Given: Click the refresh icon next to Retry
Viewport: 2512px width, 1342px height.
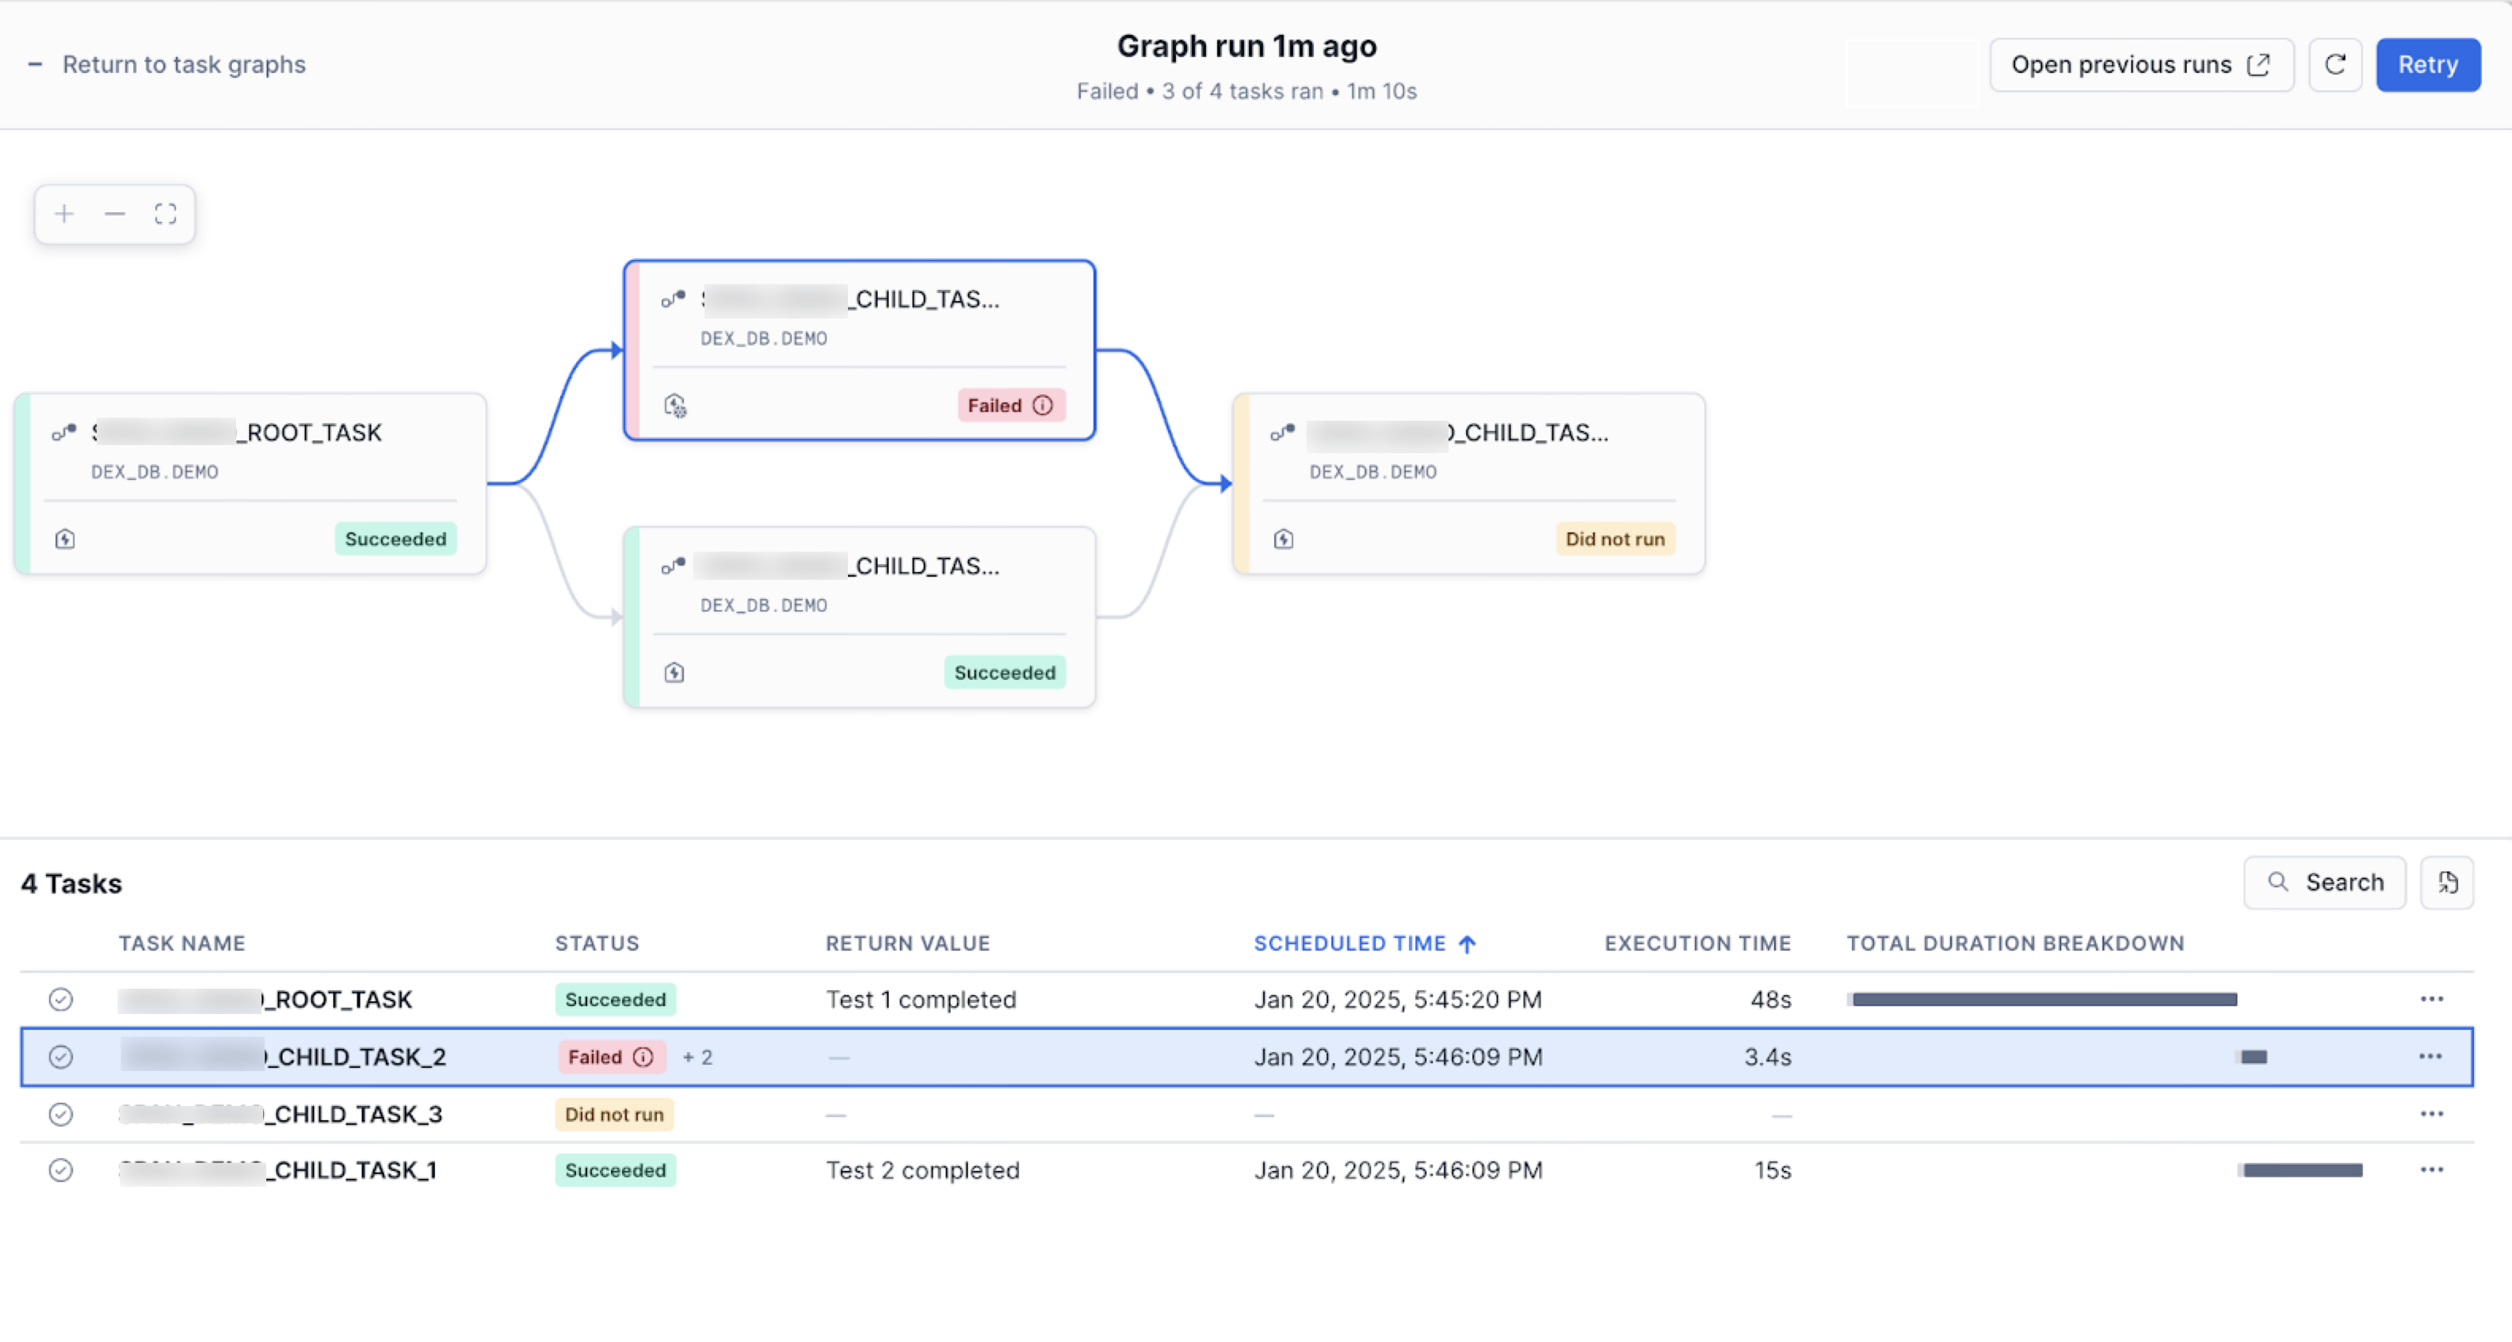Looking at the screenshot, I should pos(2334,64).
